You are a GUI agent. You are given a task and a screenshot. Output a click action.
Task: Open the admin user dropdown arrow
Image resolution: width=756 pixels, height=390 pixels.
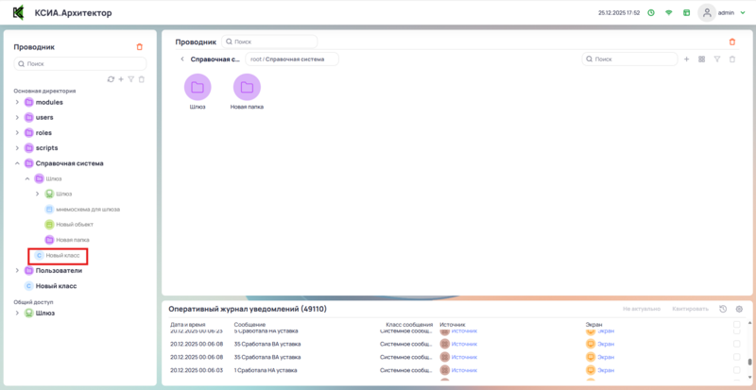pyautogui.click(x=742, y=13)
